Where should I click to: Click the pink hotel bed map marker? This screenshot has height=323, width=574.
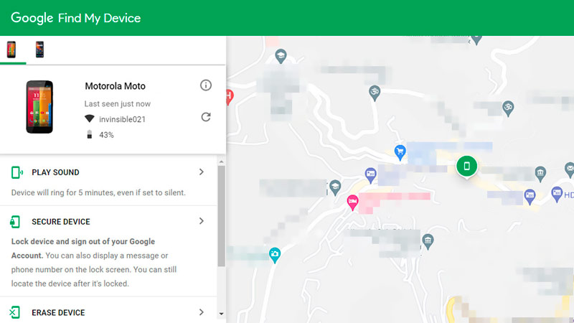[352, 202]
